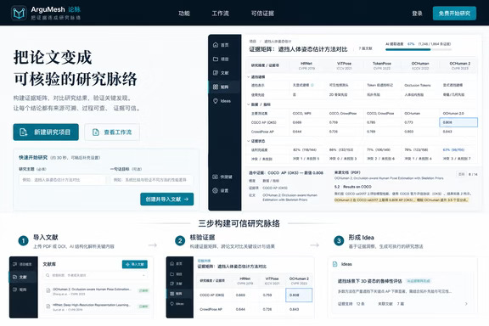Open 首页 in the large matrix preview sidebar
Viewport: 489px width, 326px height.
pos(221,45)
